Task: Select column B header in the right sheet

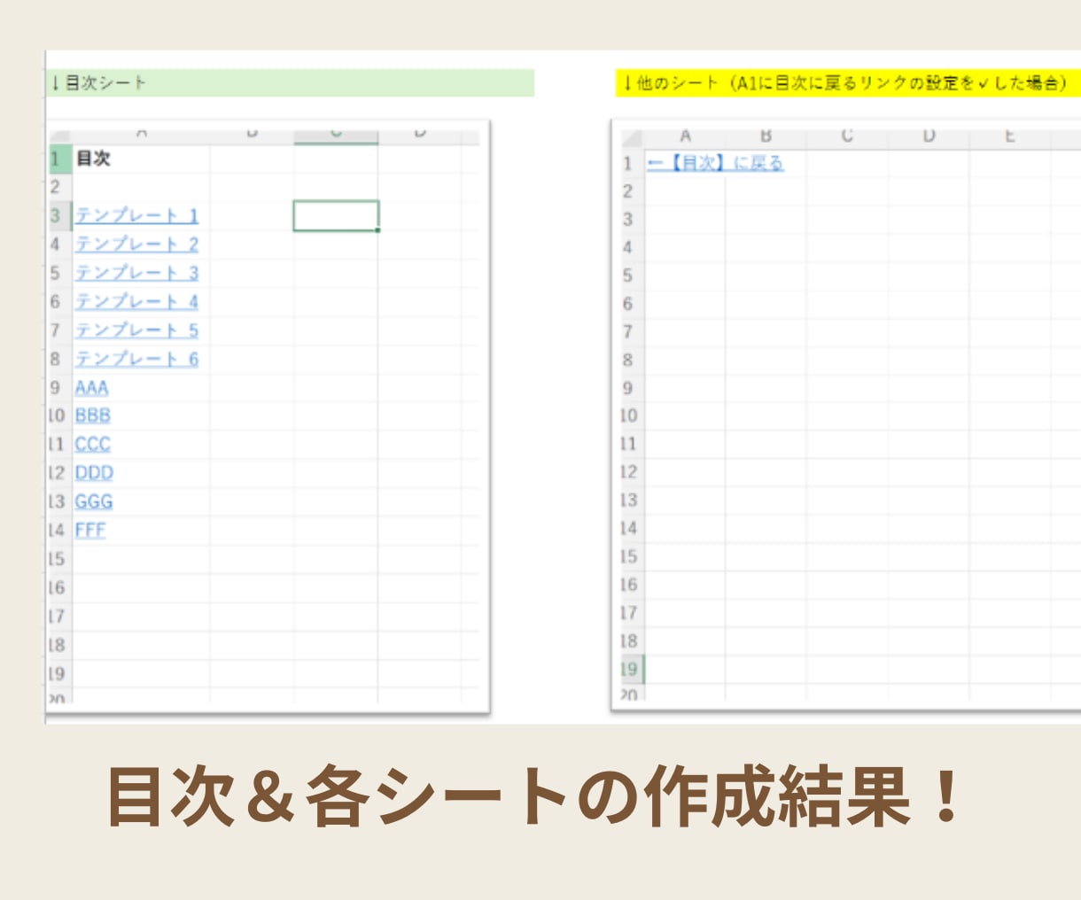Action: pyautogui.click(x=766, y=136)
